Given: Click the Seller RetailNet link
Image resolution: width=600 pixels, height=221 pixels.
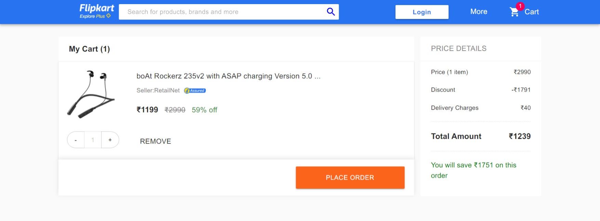Looking at the screenshot, I should pyautogui.click(x=158, y=91).
